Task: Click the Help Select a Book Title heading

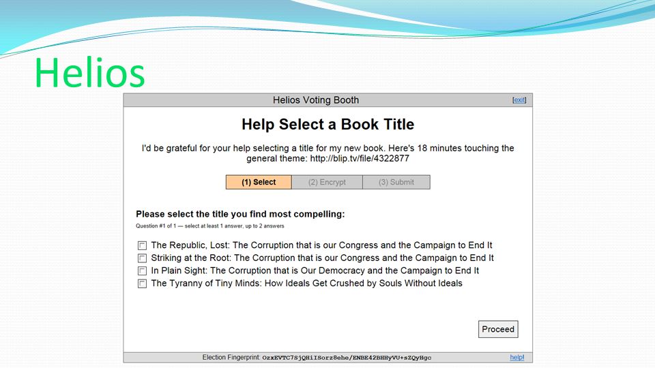Action: coord(328,124)
